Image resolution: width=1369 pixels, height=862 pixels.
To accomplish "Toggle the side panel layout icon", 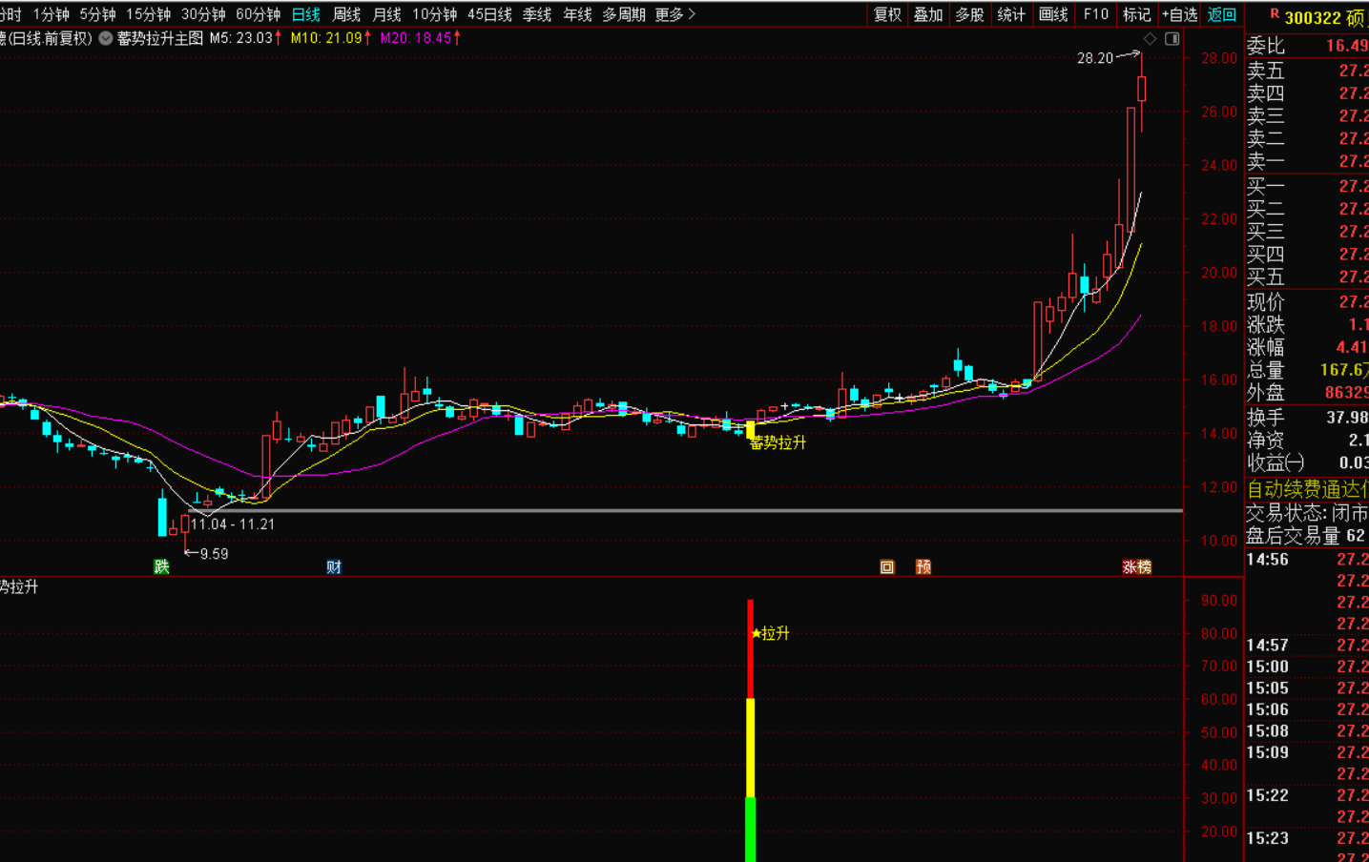I will point(1172,39).
